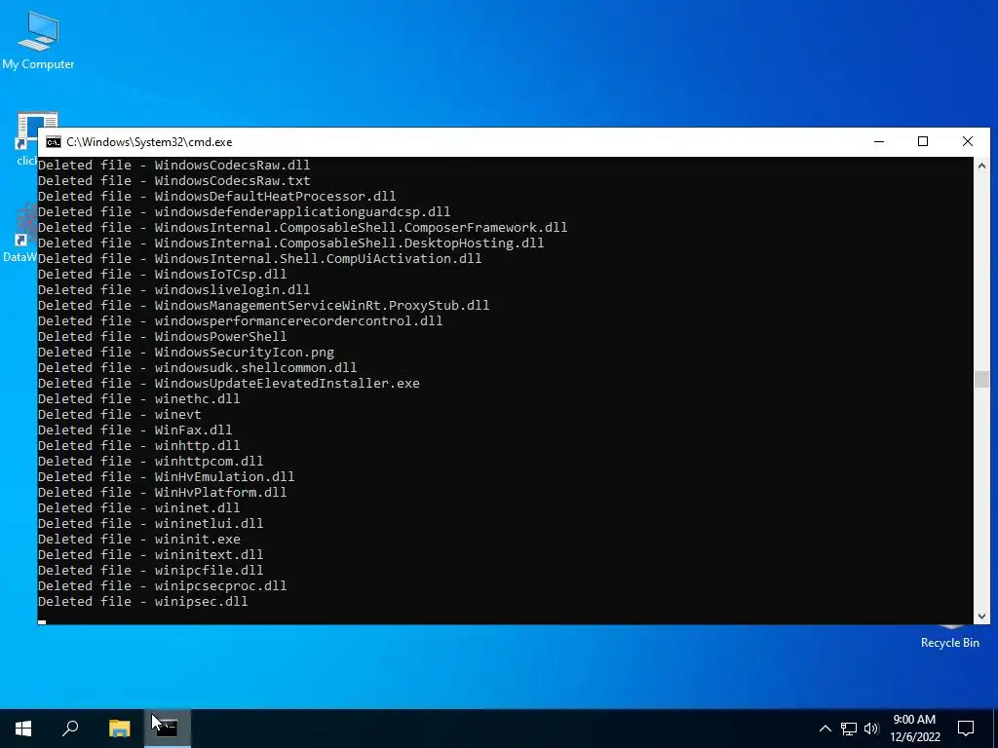Screen dimensions: 998x748
Task: Click the line WindowsInternal.ComposableShell.ComposerFramework.dll
Action: [302, 227]
